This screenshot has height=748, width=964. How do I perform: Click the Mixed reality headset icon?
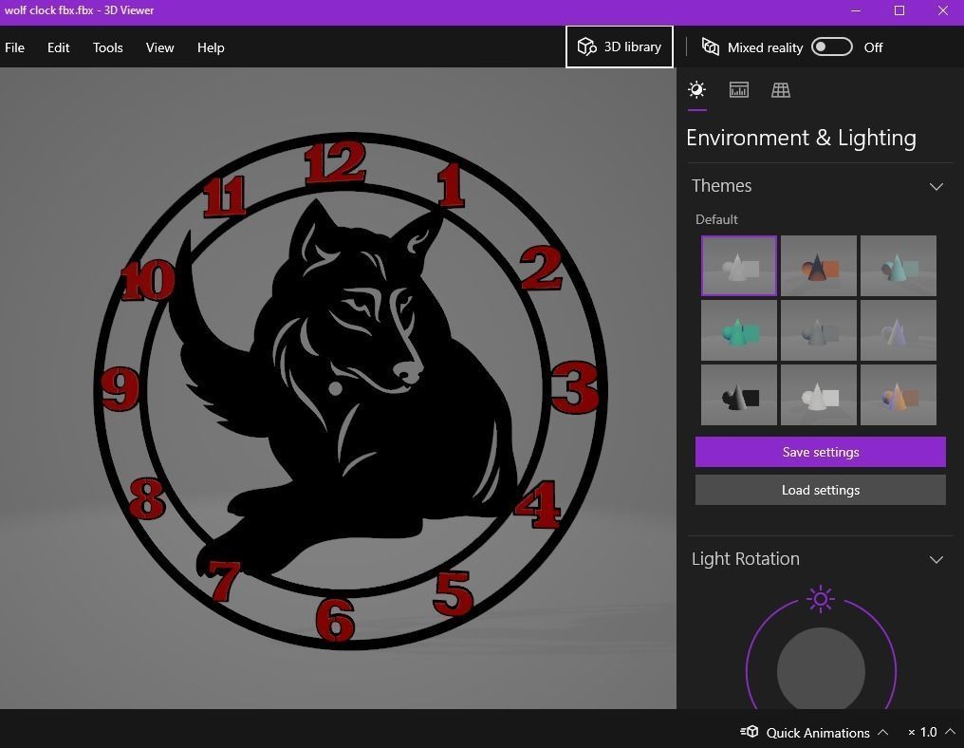[x=710, y=47]
